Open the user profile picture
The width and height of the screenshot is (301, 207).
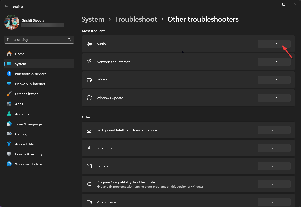[x=12, y=22]
